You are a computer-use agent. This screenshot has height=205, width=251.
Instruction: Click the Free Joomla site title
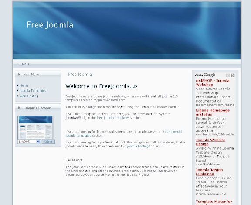click(x=50, y=25)
